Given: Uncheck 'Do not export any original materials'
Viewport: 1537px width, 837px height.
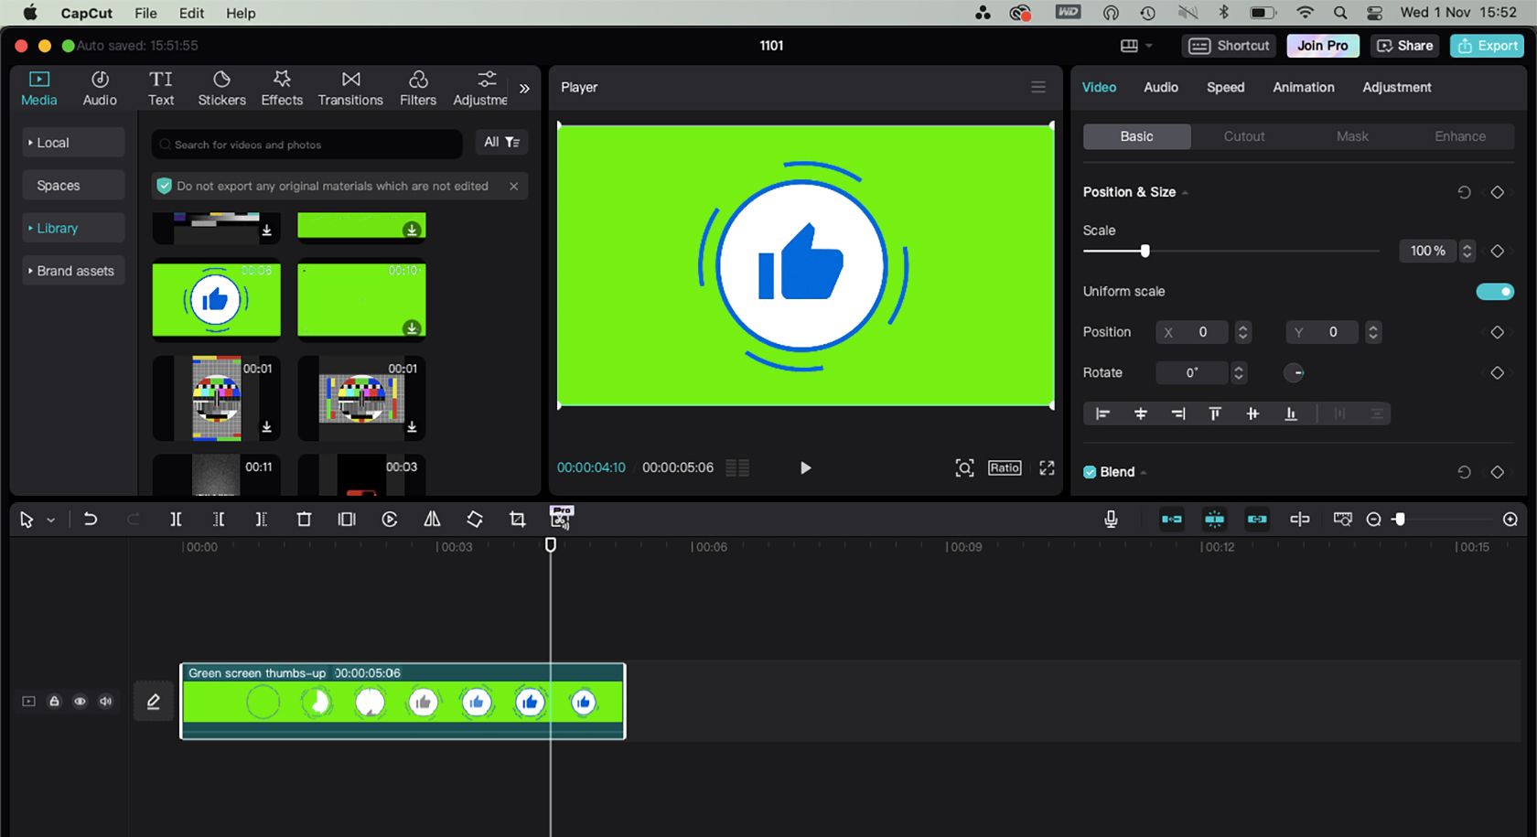Looking at the screenshot, I should pos(164,186).
